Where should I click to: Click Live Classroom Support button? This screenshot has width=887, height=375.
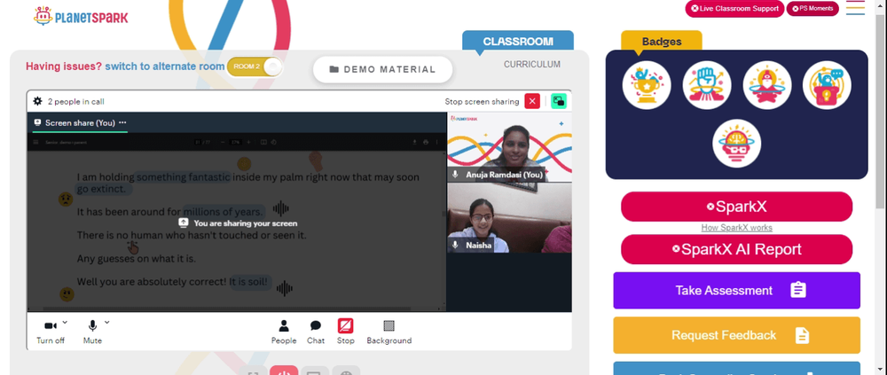click(734, 9)
